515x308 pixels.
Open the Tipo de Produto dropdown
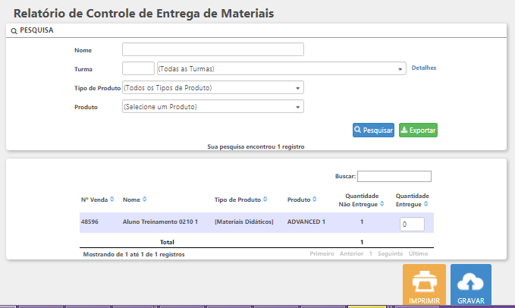[x=213, y=87]
